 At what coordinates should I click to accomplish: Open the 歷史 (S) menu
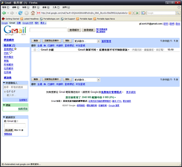point(36,7)
